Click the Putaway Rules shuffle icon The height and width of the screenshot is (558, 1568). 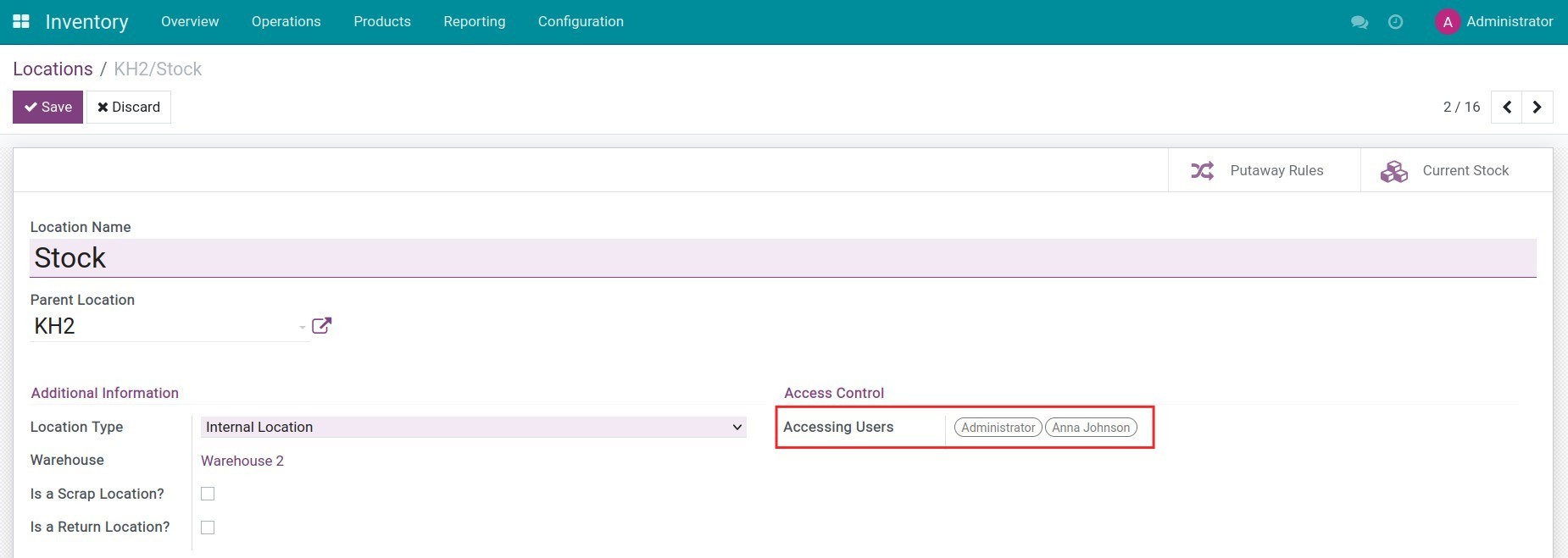[1202, 171]
